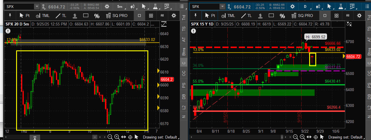Open left chart settings gear beside quote

tap(107, 6)
